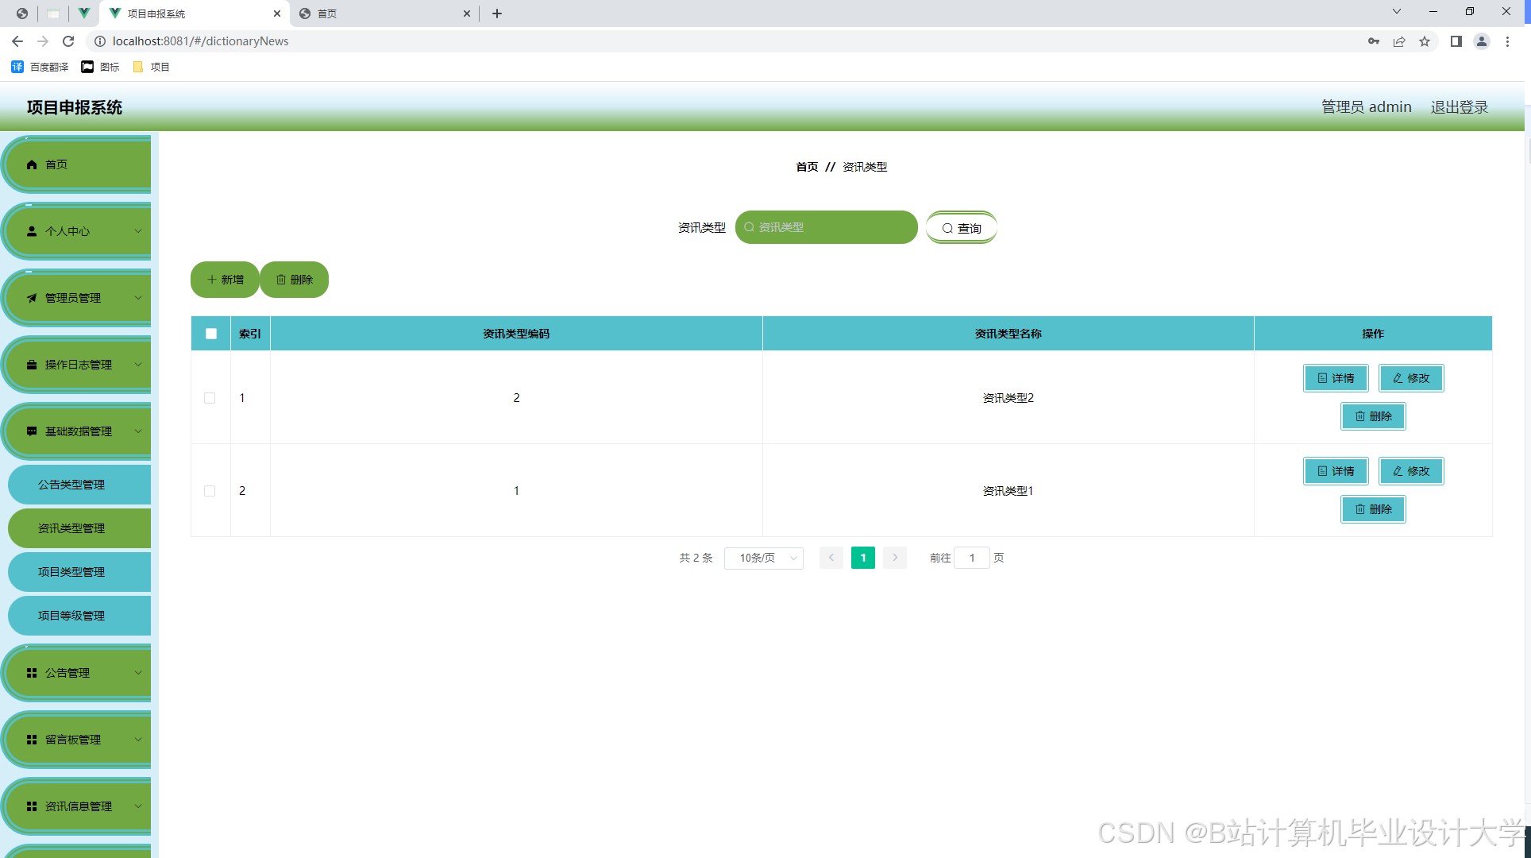Bookmark this page with the star icon
Image resolution: width=1531 pixels, height=858 pixels.
click(x=1425, y=41)
